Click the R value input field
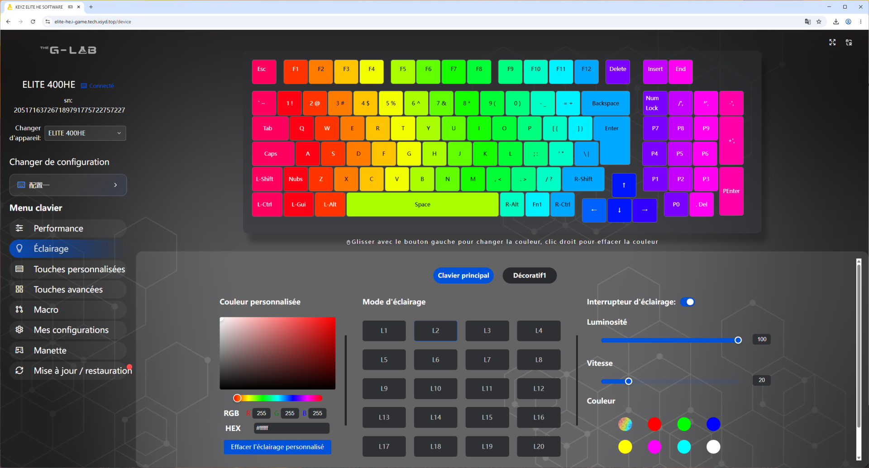 pyautogui.click(x=261, y=413)
